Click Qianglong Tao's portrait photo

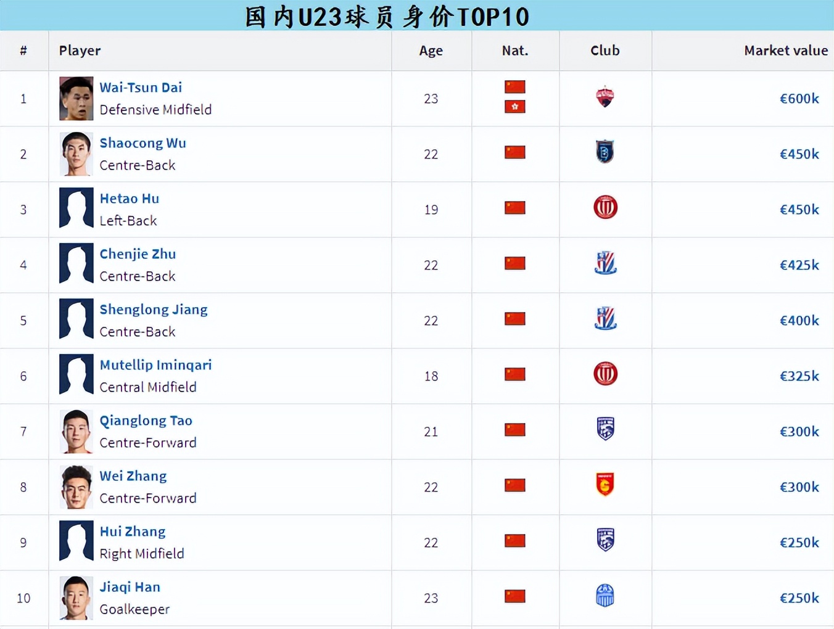click(x=76, y=432)
